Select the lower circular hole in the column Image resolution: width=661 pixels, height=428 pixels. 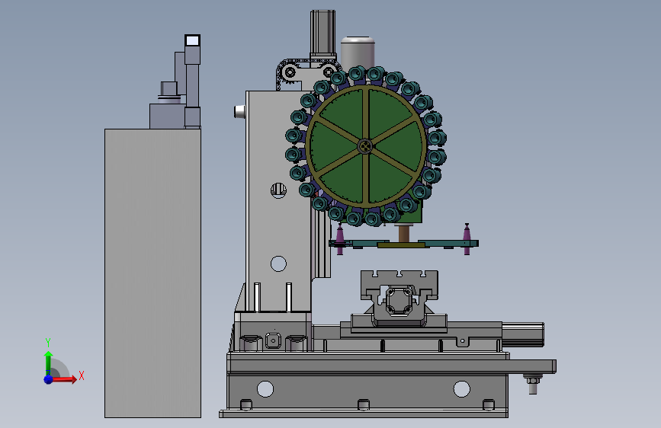278,264
